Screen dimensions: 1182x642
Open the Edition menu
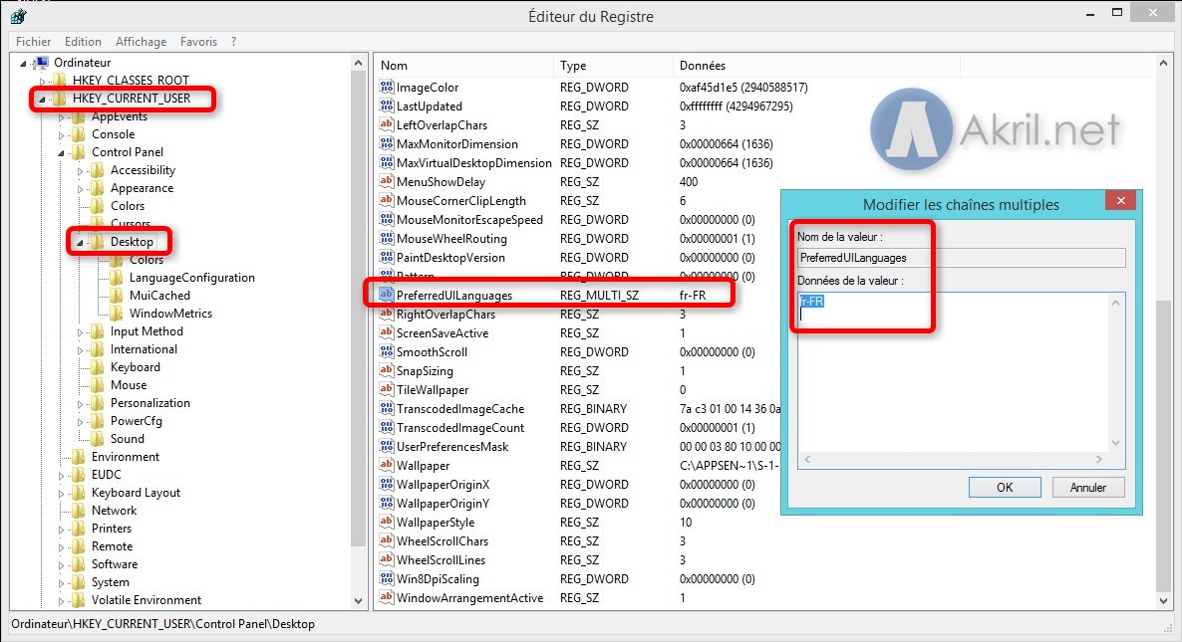point(83,42)
